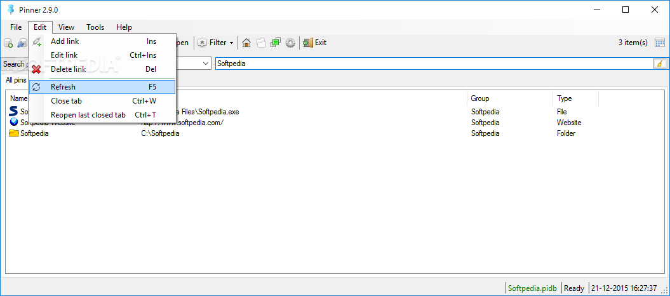Click the Folder type cell

click(566, 133)
